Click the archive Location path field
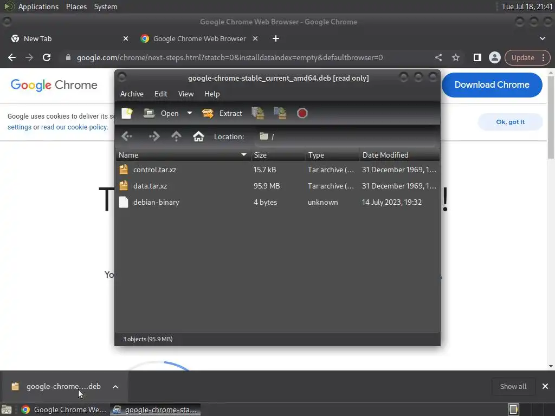The image size is (555, 416). point(345,136)
